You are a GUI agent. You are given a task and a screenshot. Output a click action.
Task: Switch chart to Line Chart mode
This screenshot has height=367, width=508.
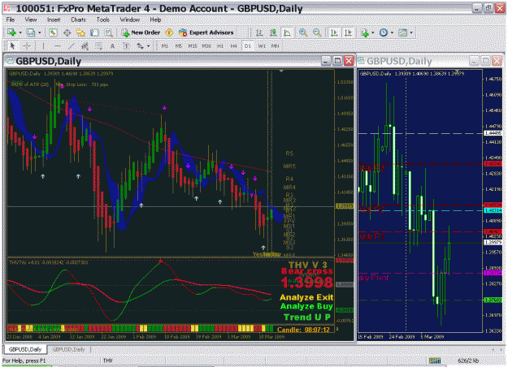click(x=287, y=32)
